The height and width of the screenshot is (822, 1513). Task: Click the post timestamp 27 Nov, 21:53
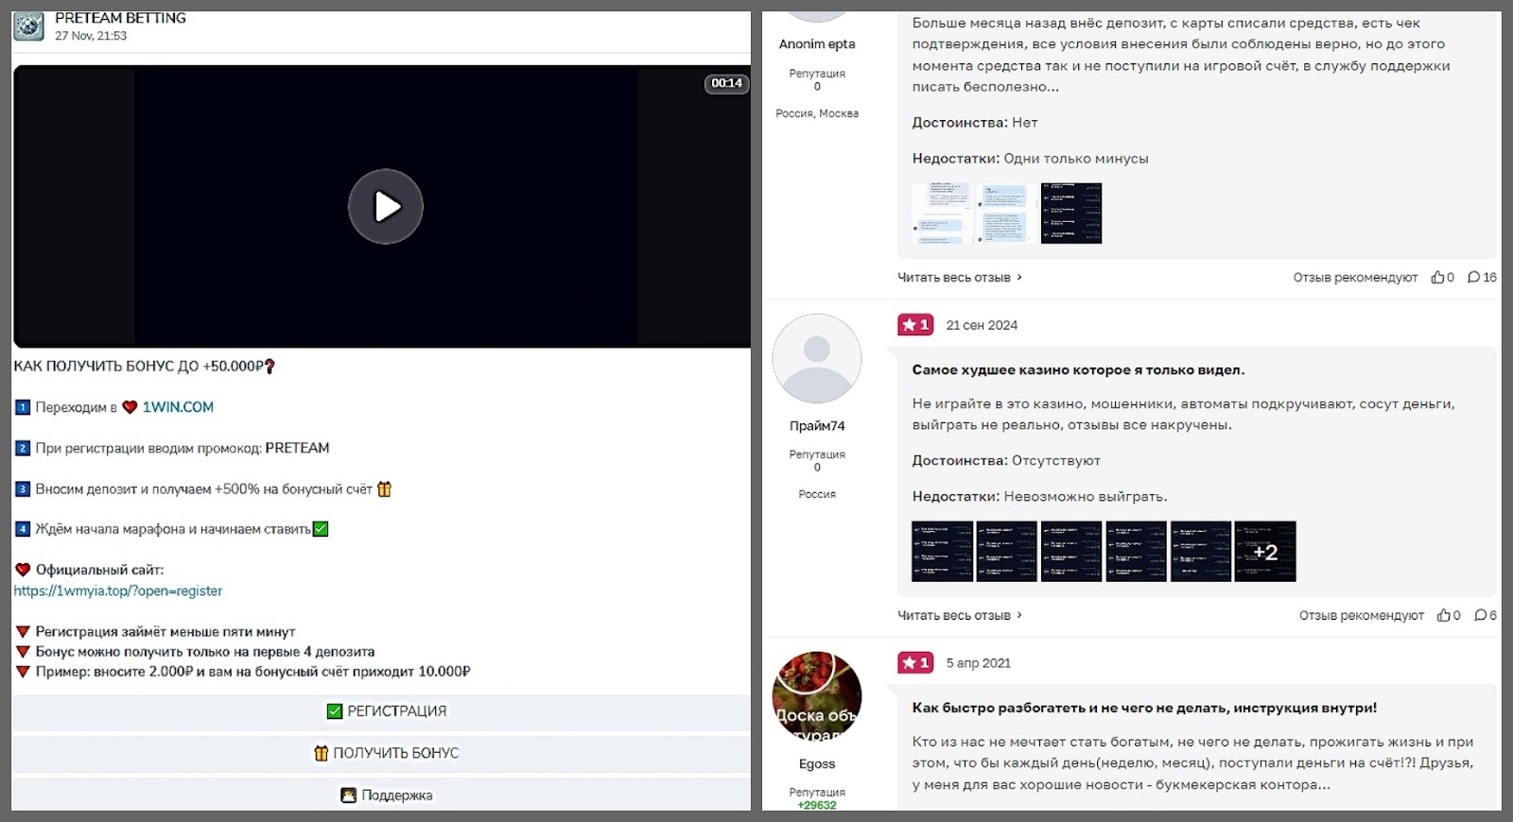(91, 36)
